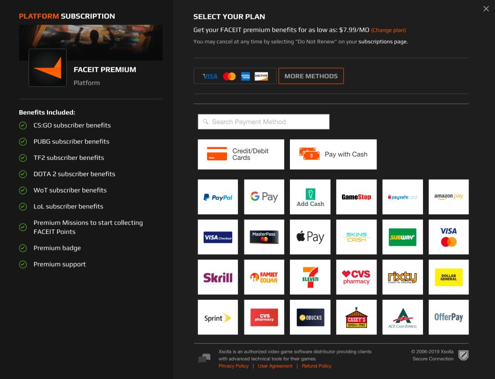Screen dimensions: 495x379
Task: Select Apple Pay payment method
Action: pos(310,236)
